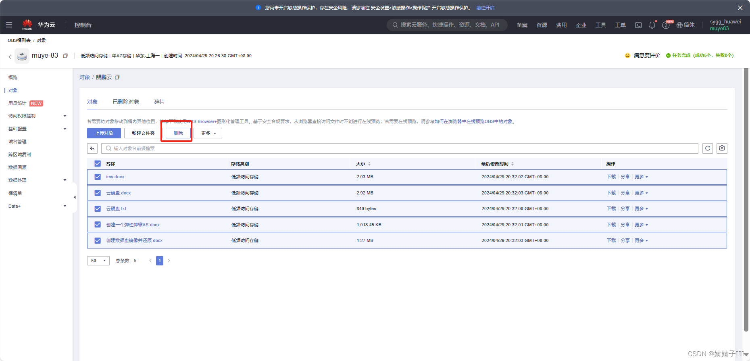Open the 控制台 console link
Screen dimensions: 750x361
(83, 25)
